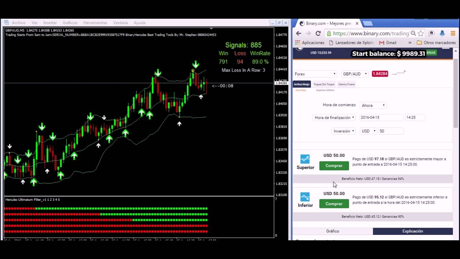Expand the Inversión type dropdown
This screenshot has width=460, height=259.
coord(344,131)
